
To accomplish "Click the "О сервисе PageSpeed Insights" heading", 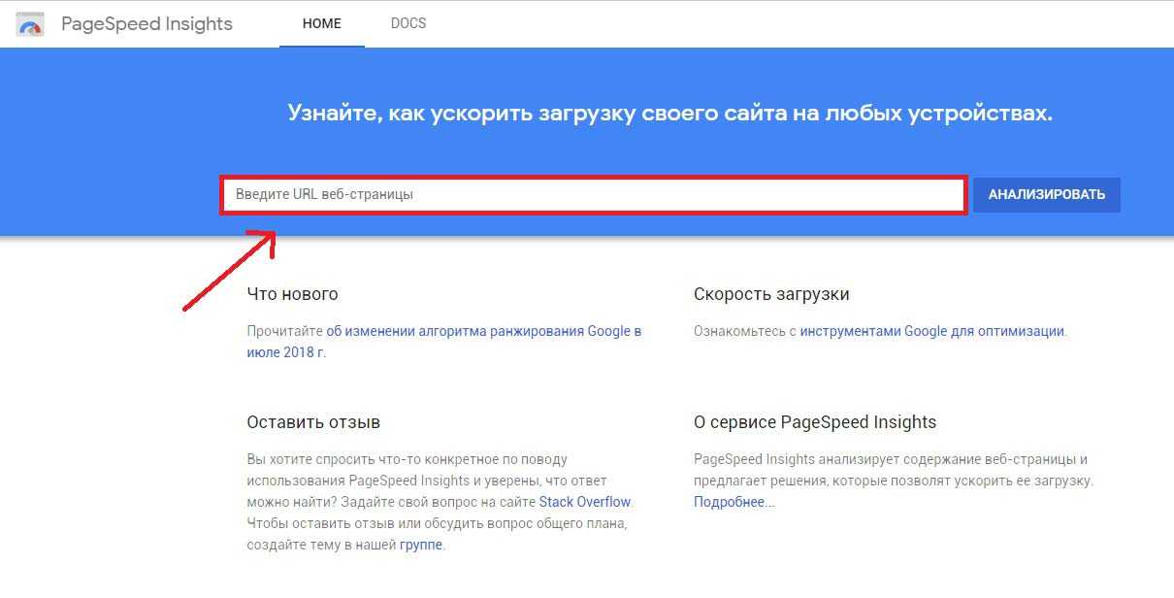I will point(814,422).
